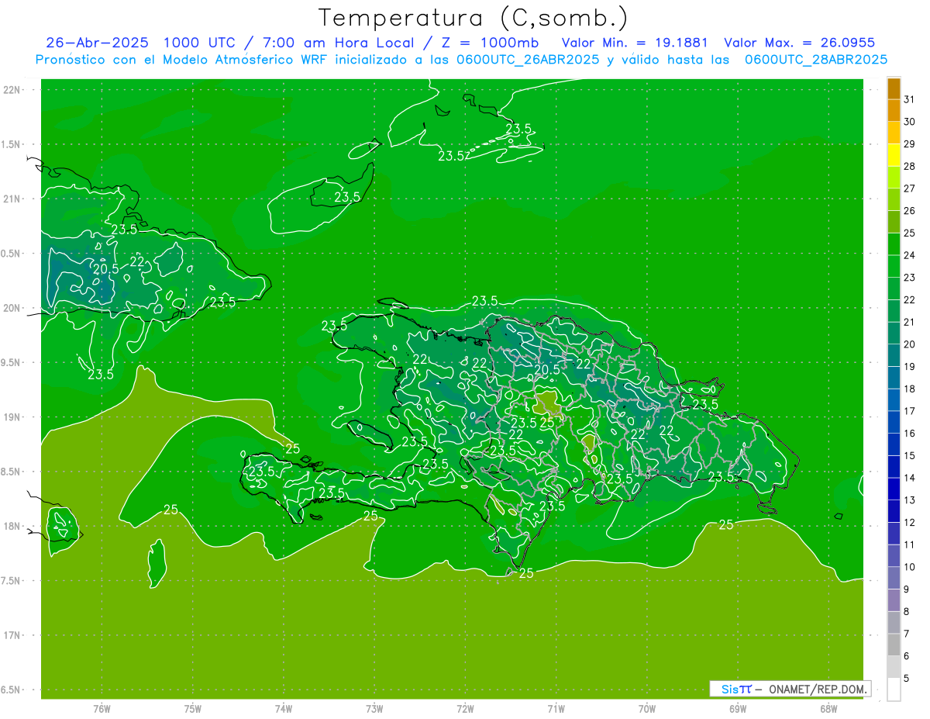Click the '26' color scale label
This screenshot has width=930, height=719.
click(910, 211)
